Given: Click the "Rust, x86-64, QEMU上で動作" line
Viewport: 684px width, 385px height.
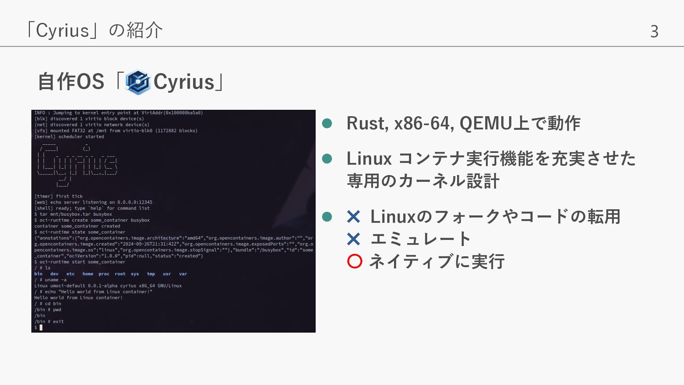Looking at the screenshot, I should pyautogui.click(x=463, y=123).
